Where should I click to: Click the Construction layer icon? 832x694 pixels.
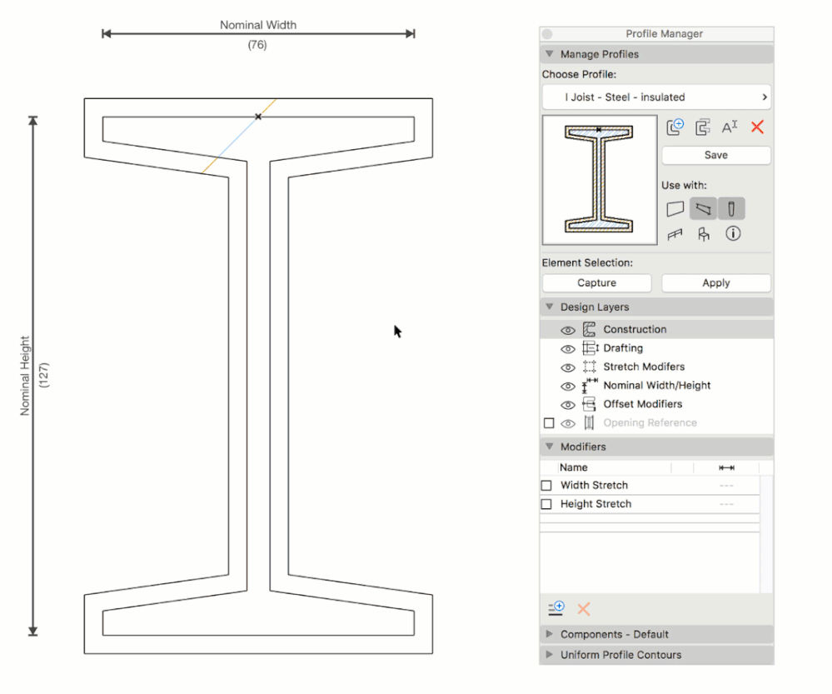coord(589,329)
